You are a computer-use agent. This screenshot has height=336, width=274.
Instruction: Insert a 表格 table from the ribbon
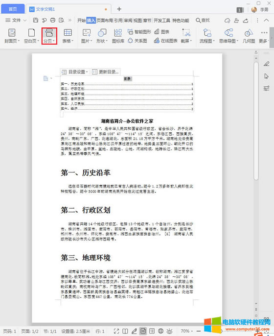[x=68, y=36]
